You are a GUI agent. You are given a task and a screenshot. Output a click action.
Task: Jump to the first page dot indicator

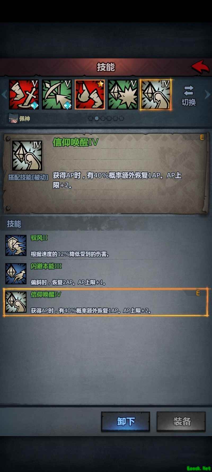click(91, 118)
